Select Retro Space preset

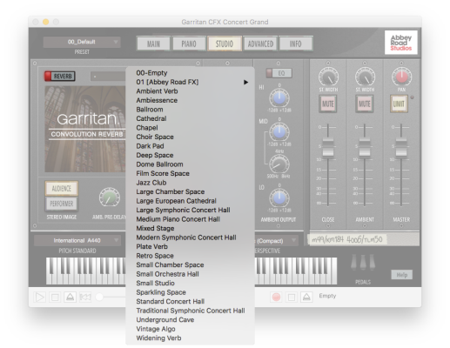190,256
